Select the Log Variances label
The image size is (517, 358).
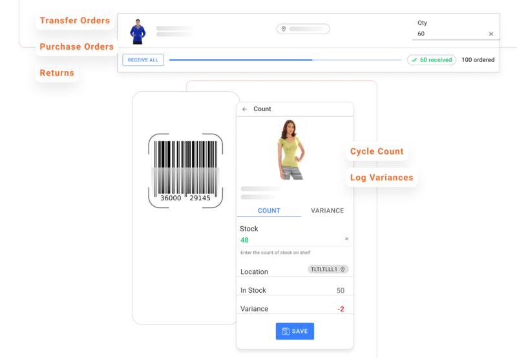(x=381, y=177)
